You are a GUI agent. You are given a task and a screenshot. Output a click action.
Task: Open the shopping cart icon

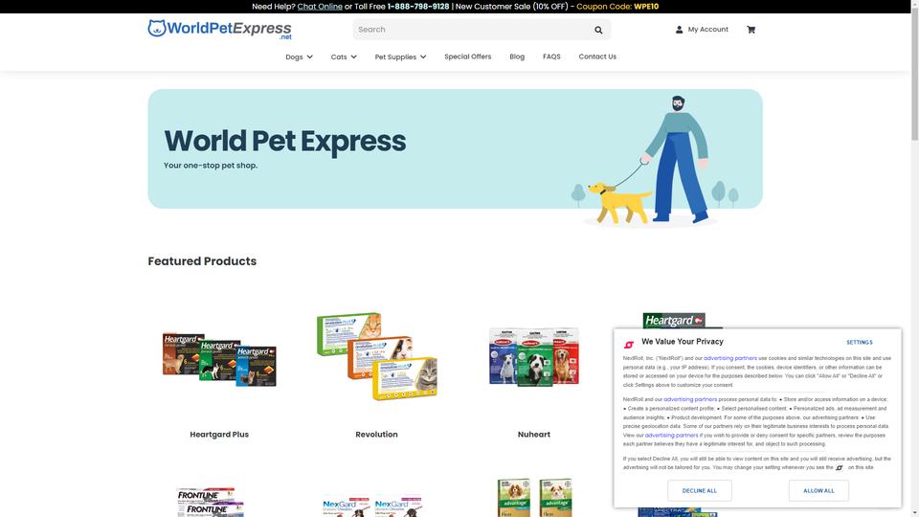751,30
